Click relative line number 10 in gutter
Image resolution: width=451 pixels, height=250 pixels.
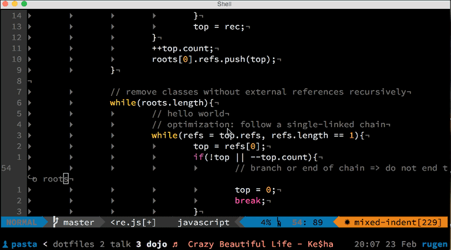[x=16, y=59]
